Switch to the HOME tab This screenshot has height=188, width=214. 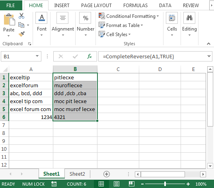36,6
